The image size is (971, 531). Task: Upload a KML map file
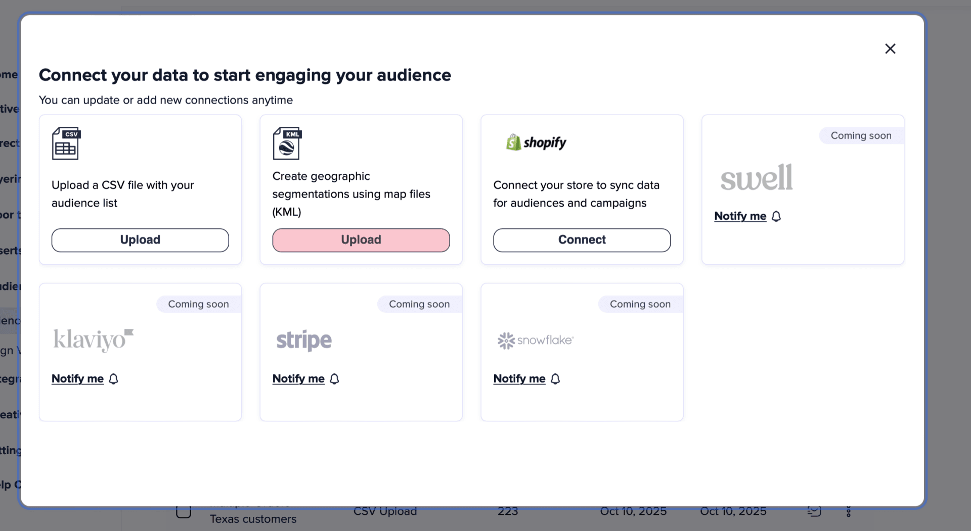coord(361,240)
